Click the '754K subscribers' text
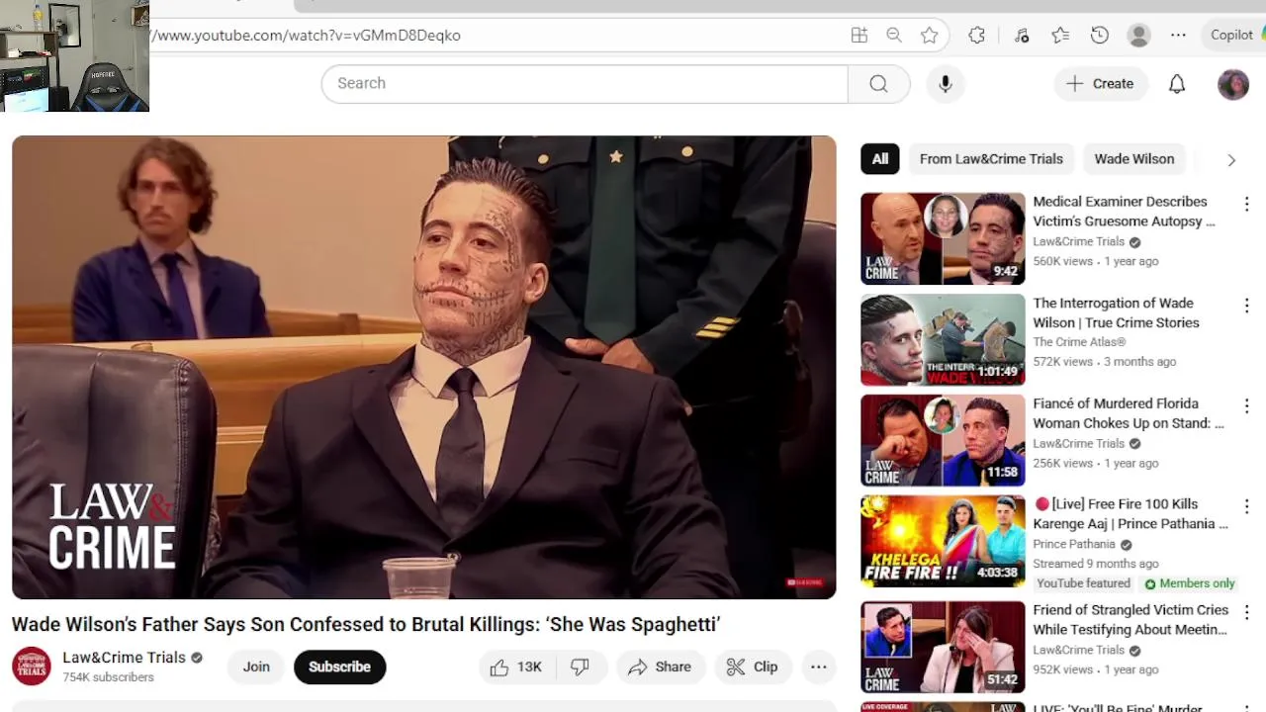Viewport: 1266px width, 712px height. 108,677
